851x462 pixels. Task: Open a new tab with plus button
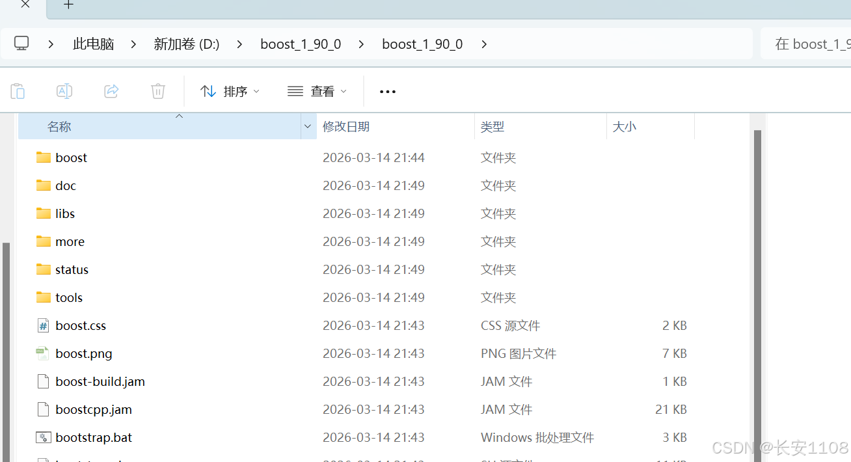68,5
